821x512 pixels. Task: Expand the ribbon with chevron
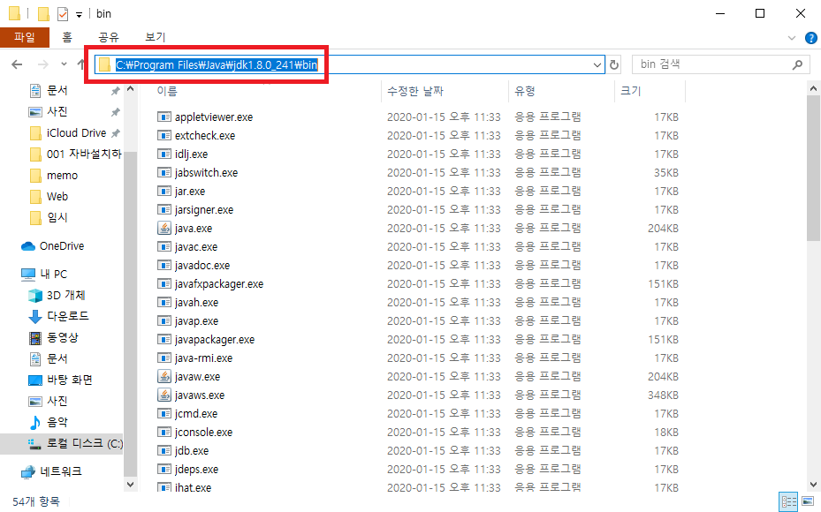[x=792, y=38]
